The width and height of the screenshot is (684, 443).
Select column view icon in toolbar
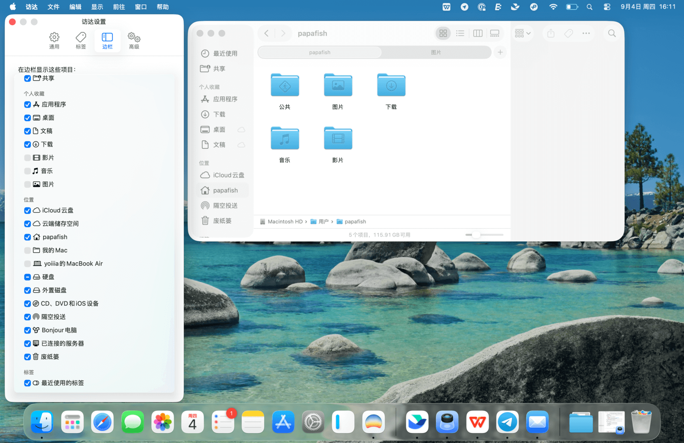click(x=478, y=33)
